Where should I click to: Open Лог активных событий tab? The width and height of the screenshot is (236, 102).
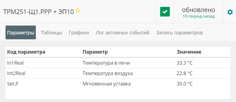[x=122, y=32]
